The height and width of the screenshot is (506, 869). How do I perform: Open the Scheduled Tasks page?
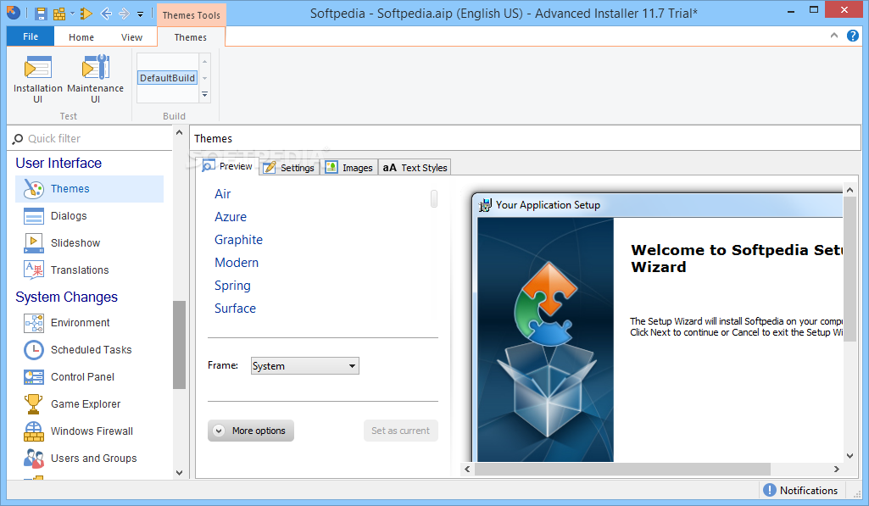[x=90, y=350]
